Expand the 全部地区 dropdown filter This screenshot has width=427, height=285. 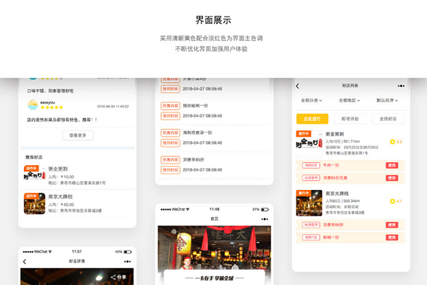coord(349,101)
